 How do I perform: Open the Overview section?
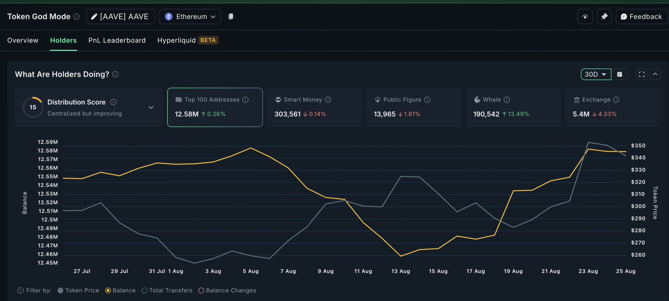click(x=22, y=40)
